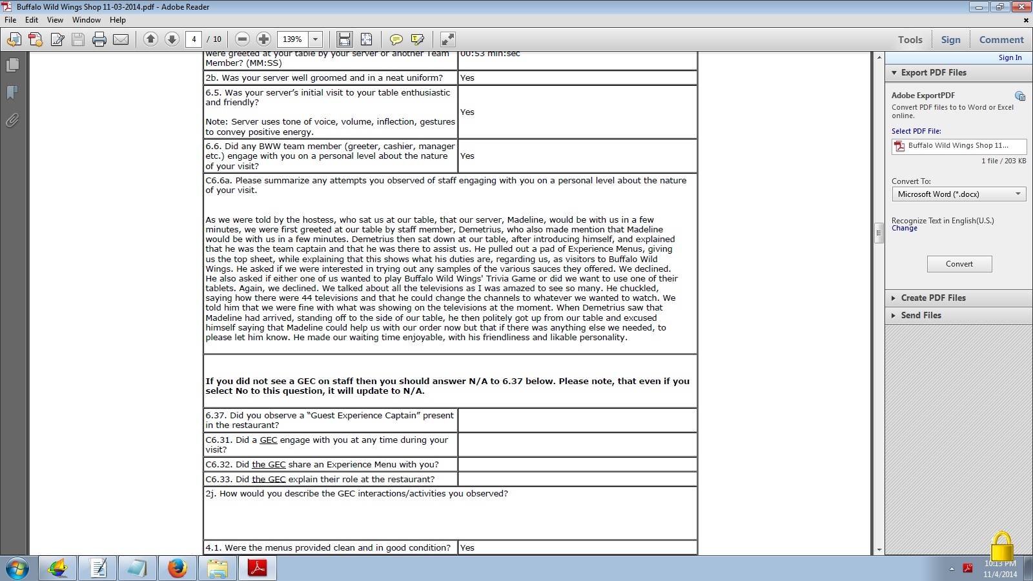This screenshot has height=581, width=1033.
Task: Open file explorer folder on taskbar
Action: (217, 568)
